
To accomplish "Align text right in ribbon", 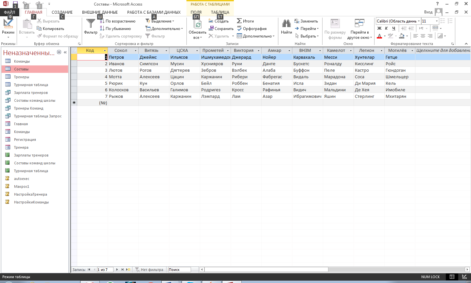I will coord(430,36).
